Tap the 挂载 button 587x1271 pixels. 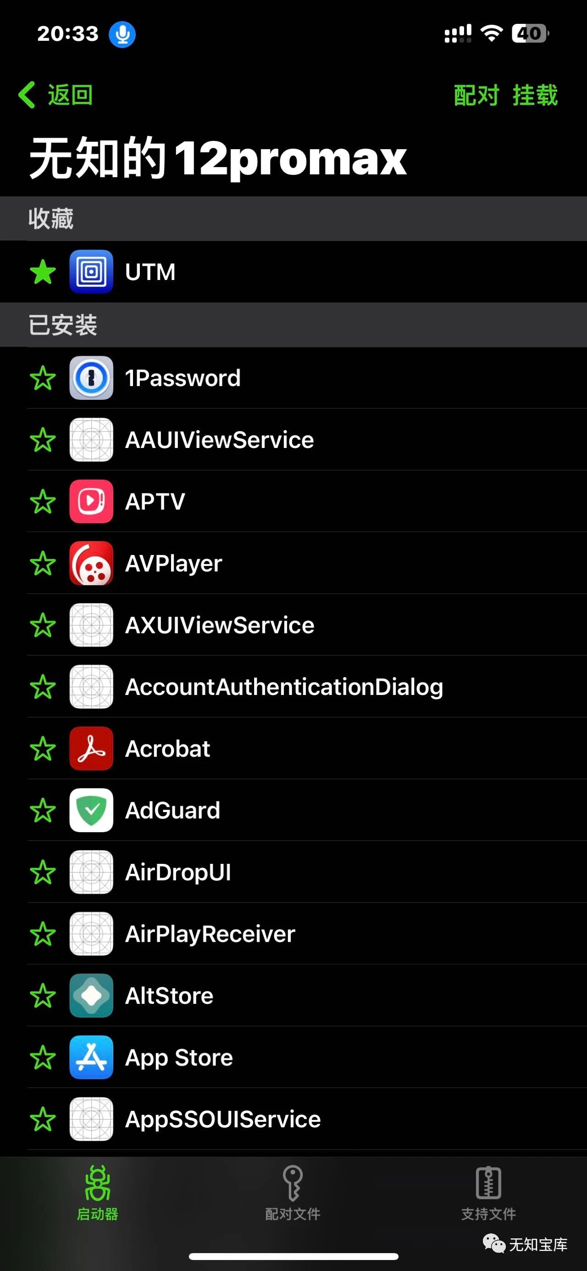pos(535,95)
